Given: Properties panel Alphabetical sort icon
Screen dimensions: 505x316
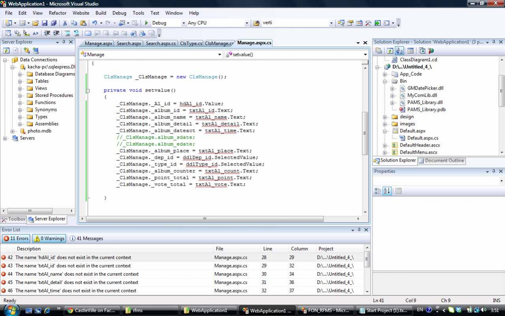Looking at the screenshot, I should tap(387, 191).
